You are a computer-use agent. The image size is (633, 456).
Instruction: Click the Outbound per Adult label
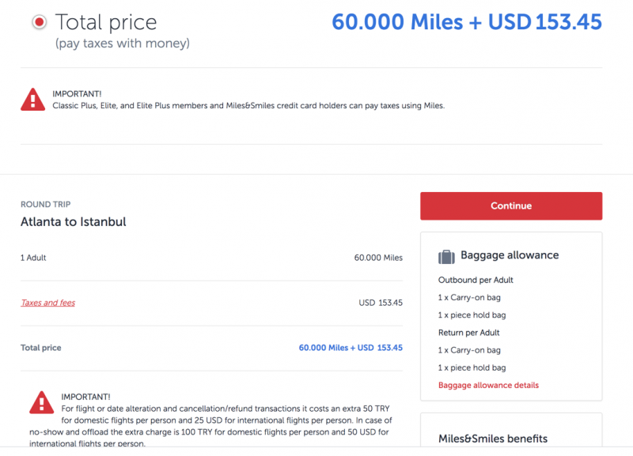[476, 281]
